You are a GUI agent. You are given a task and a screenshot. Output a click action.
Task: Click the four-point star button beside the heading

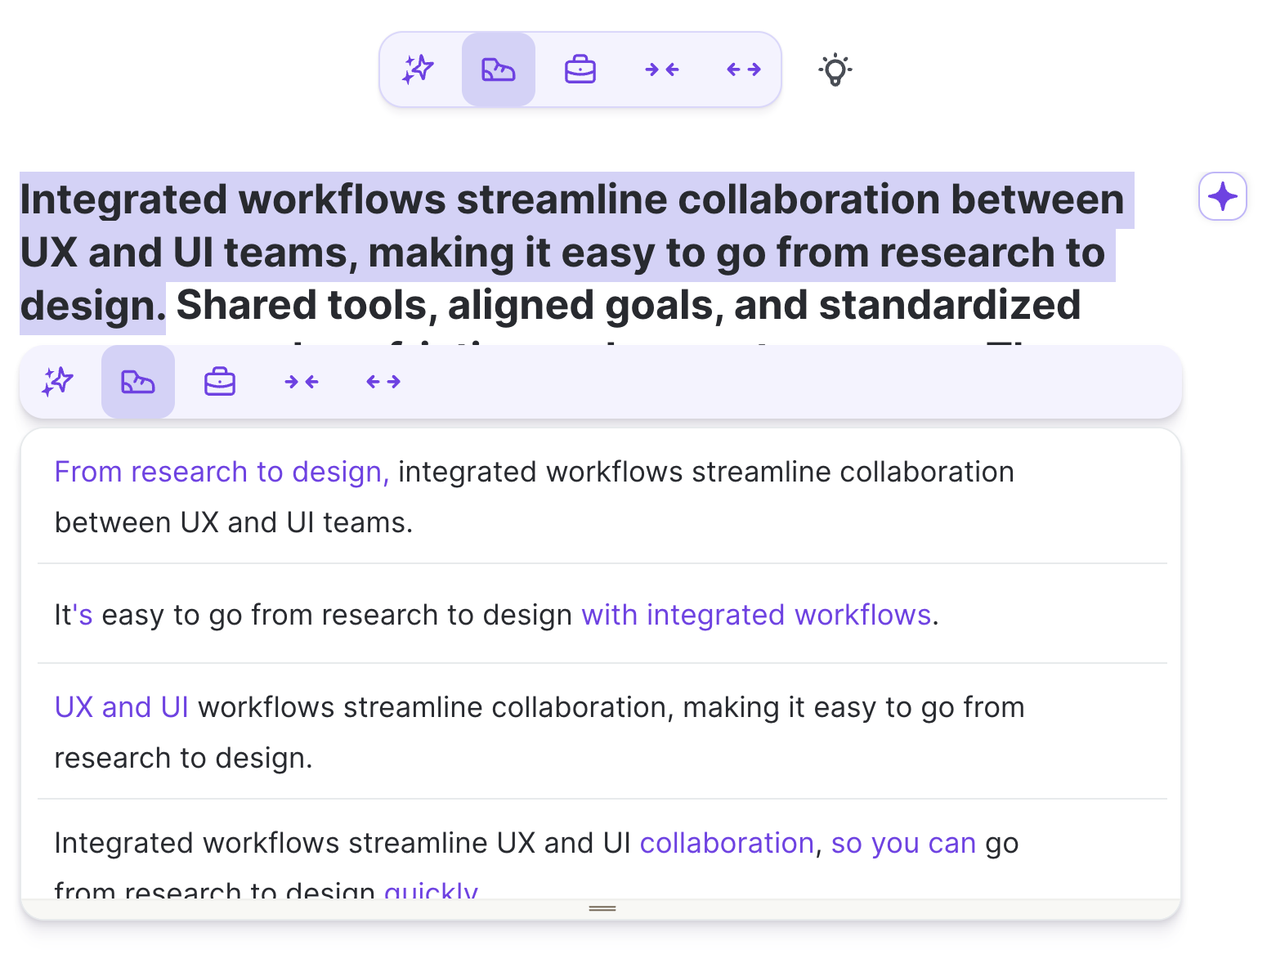(1222, 196)
